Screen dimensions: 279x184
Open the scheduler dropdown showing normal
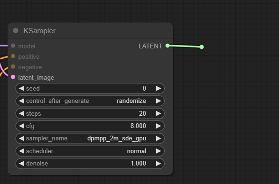tap(90, 151)
